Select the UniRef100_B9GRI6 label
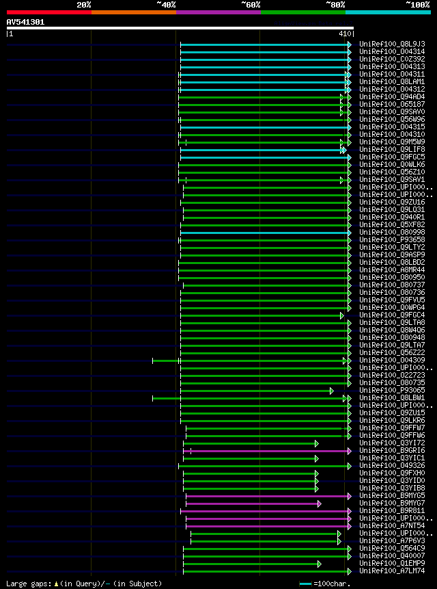 [x=392, y=450]
